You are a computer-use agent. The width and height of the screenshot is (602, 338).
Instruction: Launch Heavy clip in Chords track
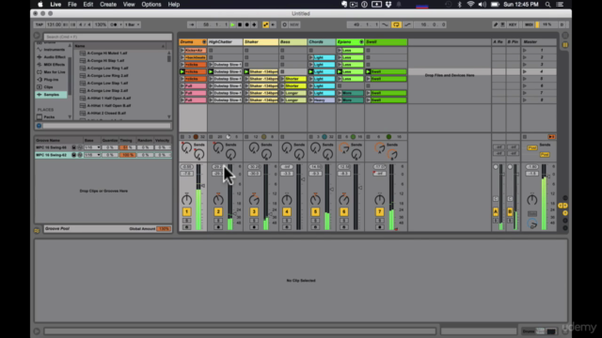point(310,100)
